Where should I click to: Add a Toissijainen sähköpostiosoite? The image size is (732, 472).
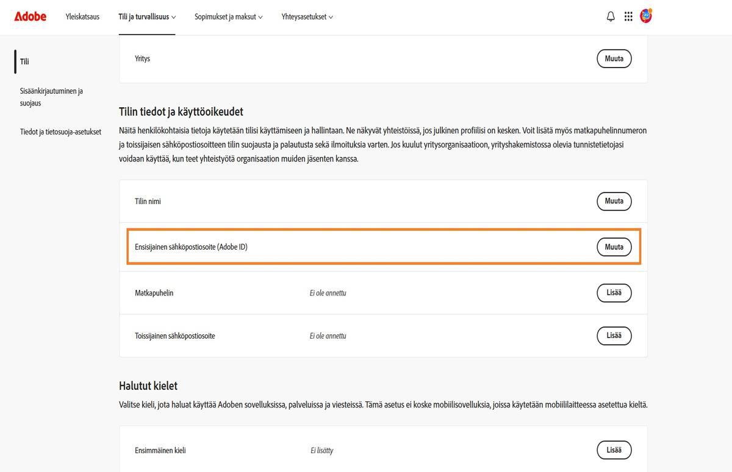614,336
